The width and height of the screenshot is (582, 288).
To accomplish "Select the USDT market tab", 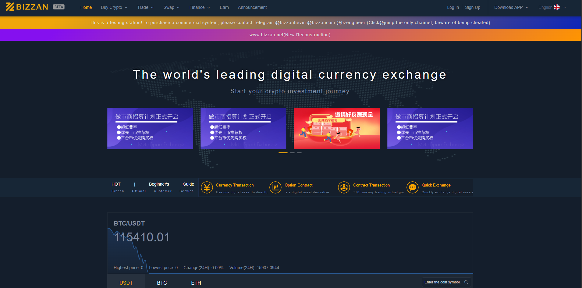I will click(126, 283).
